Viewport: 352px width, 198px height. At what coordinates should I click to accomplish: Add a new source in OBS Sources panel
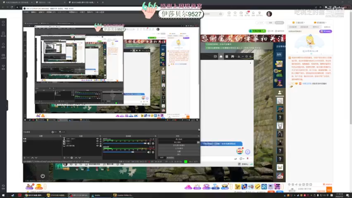pos(64,158)
